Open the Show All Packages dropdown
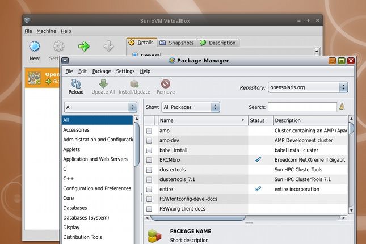The image size is (366, 244). 191,107
